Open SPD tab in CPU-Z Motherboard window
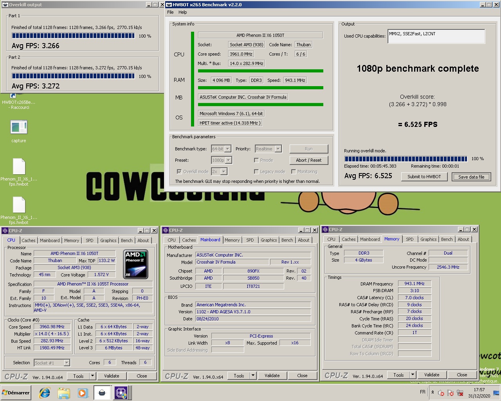This screenshot has width=501, height=401. [x=250, y=240]
